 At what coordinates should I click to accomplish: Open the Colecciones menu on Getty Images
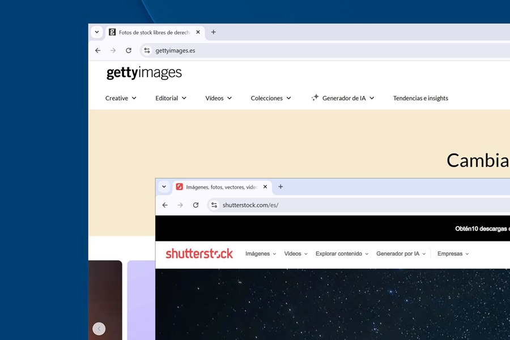tap(270, 98)
